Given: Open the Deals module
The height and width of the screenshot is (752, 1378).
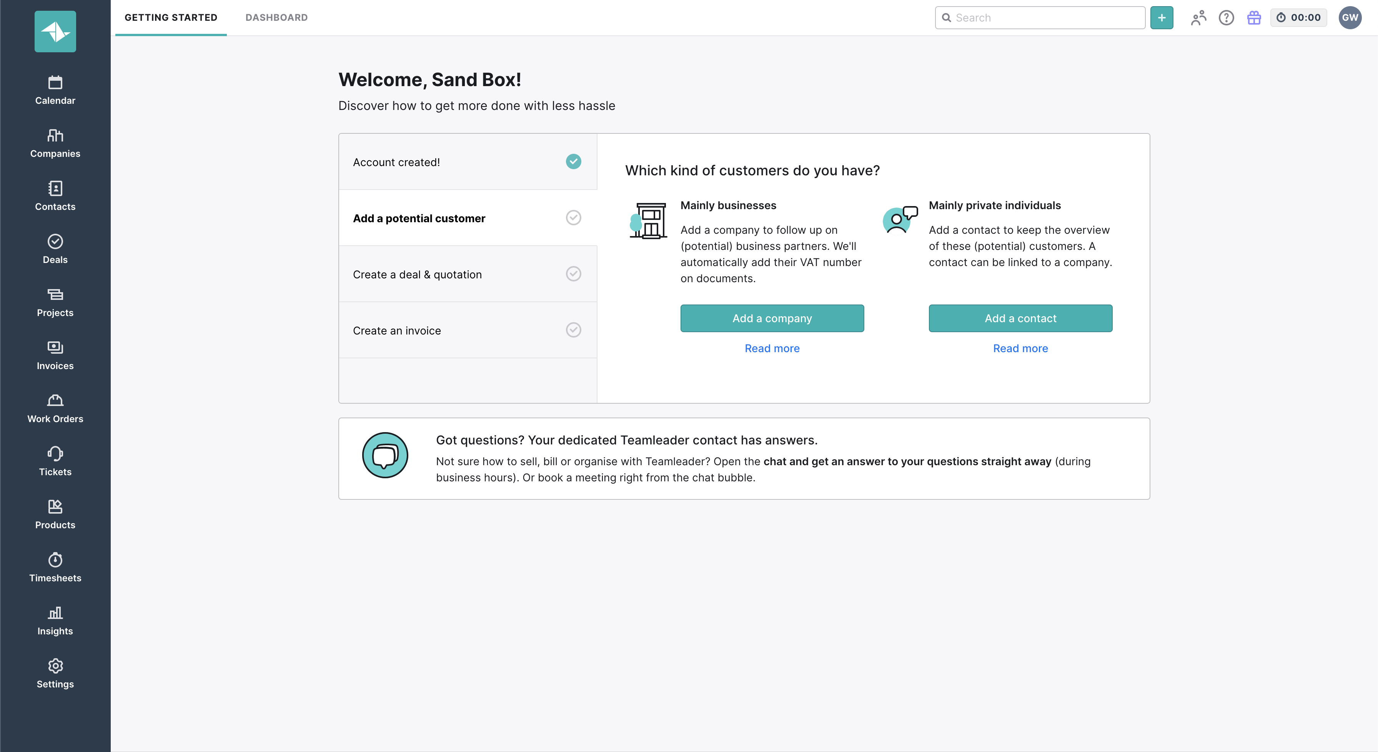Looking at the screenshot, I should pyautogui.click(x=55, y=249).
